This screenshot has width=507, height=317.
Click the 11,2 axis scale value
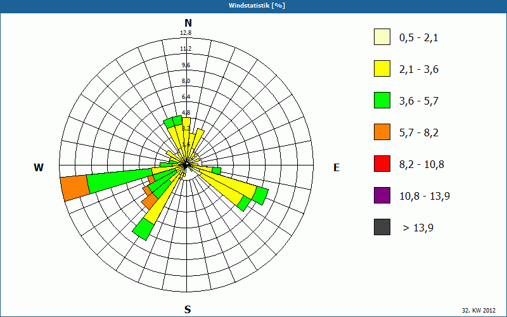tap(186, 49)
